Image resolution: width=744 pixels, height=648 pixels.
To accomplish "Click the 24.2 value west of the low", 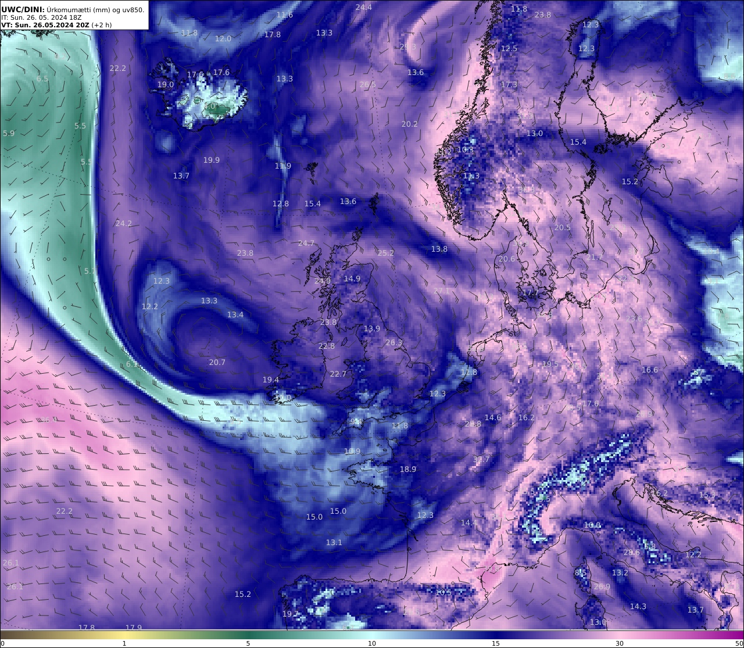I will click(123, 223).
